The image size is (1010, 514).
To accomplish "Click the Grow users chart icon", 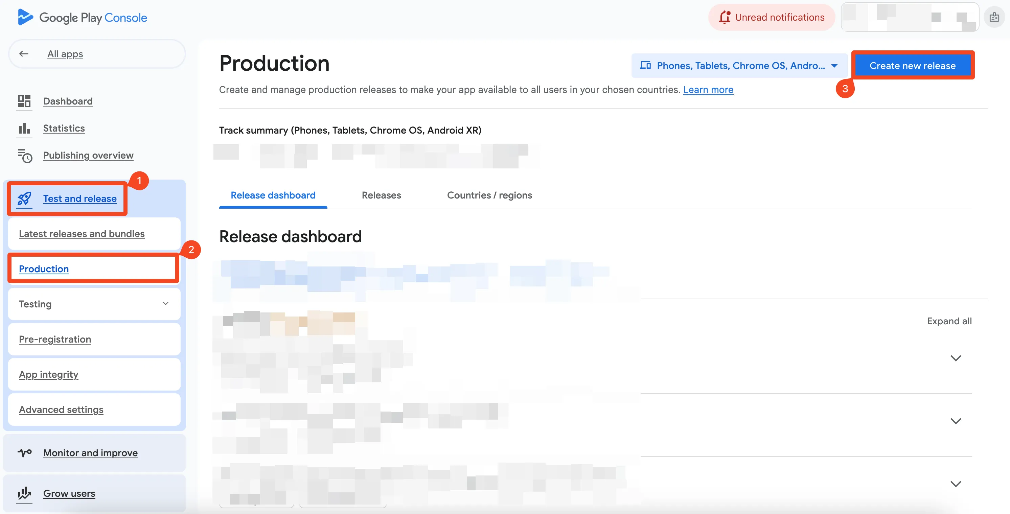I will (24, 493).
